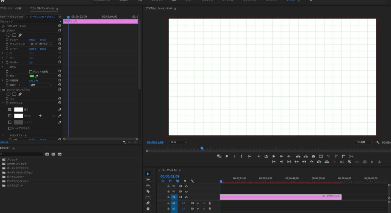Screen dimensions: 391x213
Task: Step forward one frame in program monitor
Action: point(281,156)
